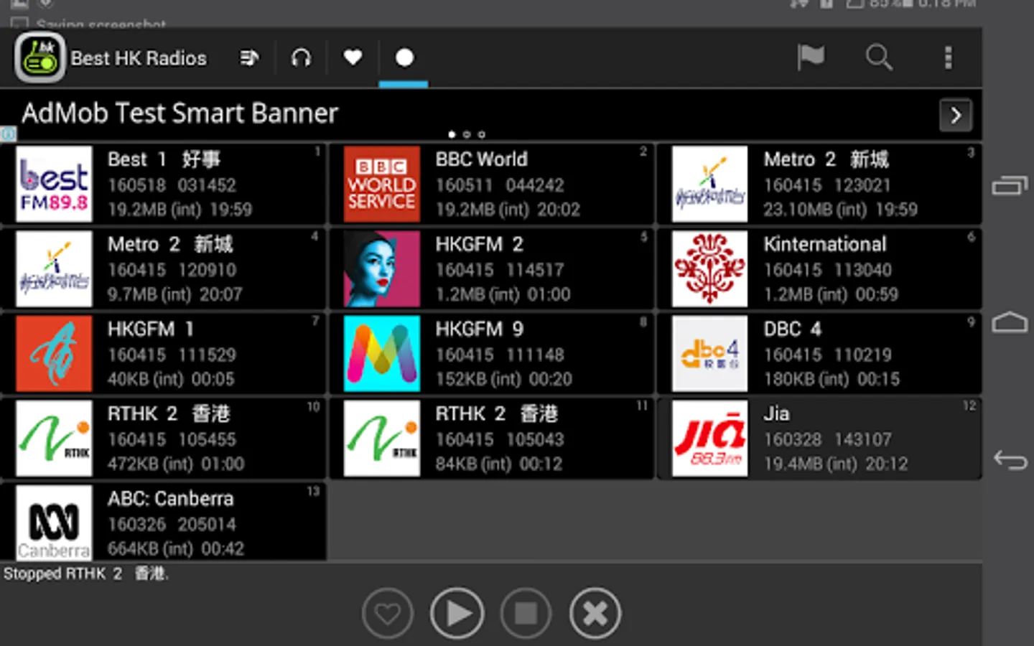
Task: Select the recordings circle tab
Action: (x=404, y=57)
